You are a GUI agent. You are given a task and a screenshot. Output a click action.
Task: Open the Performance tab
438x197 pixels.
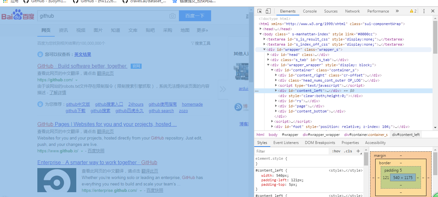pyautogui.click(x=378, y=11)
